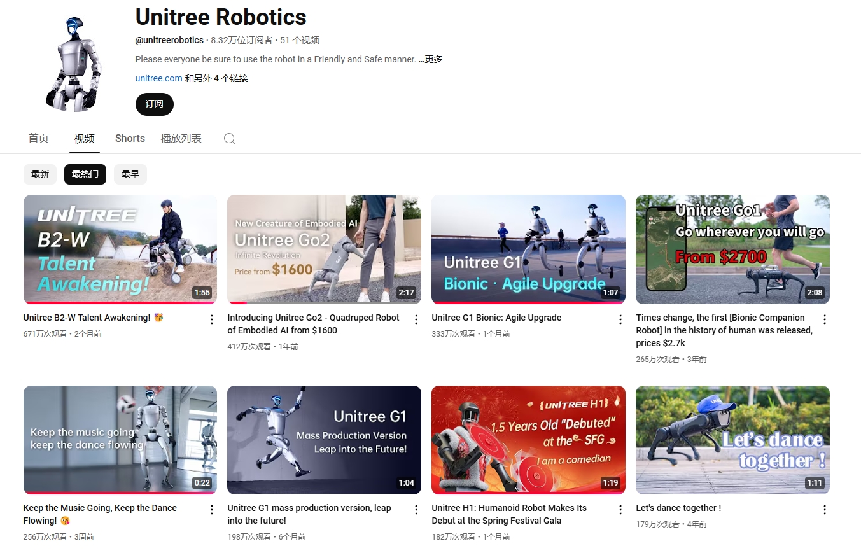
Task: Select the 最热门 sort filter chip
Action: [85, 174]
